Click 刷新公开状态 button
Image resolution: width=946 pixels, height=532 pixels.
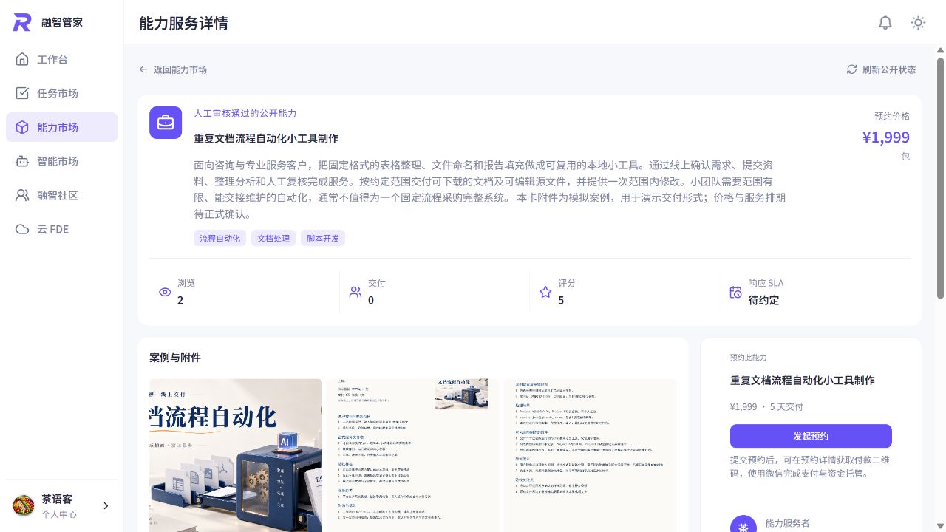(x=881, y=69)
